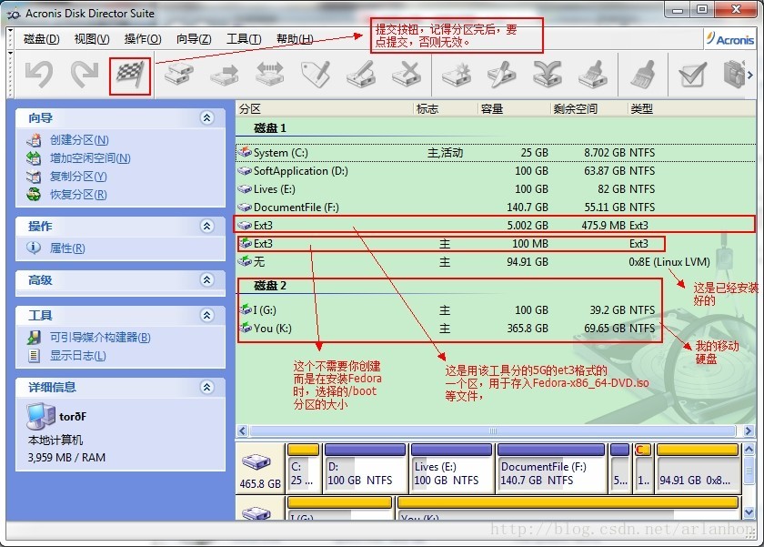764x547 pixels.
Task: Click the large brush cleanup icon
Action: [642, 75]
